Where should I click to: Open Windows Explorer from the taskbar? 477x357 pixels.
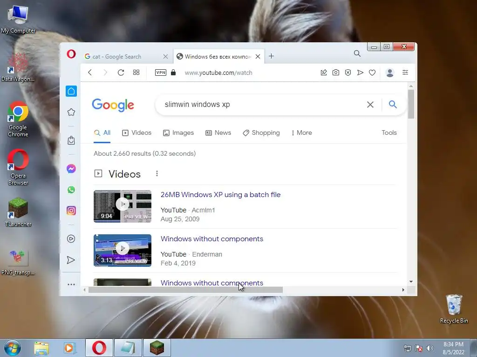pos(41,348)
